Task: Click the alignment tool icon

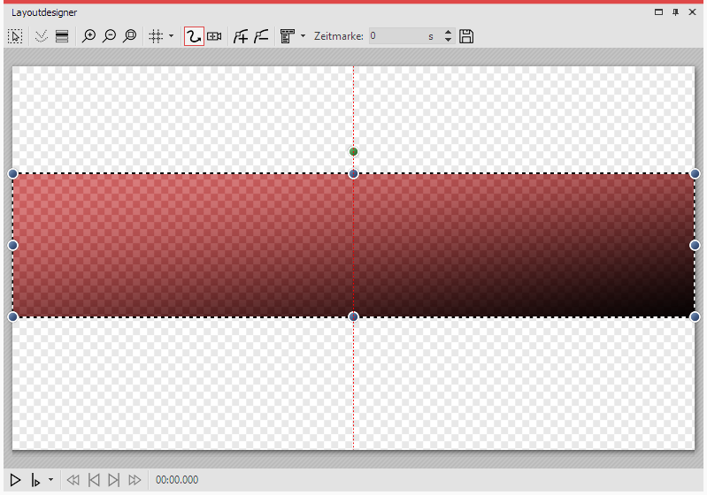Action: 287,36
